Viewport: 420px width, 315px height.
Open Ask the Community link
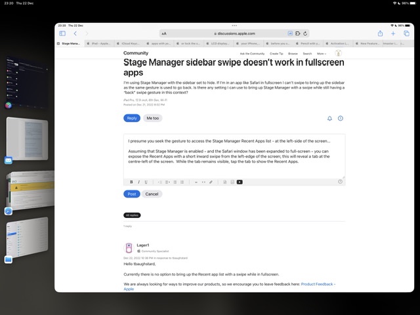click(252, 54)
